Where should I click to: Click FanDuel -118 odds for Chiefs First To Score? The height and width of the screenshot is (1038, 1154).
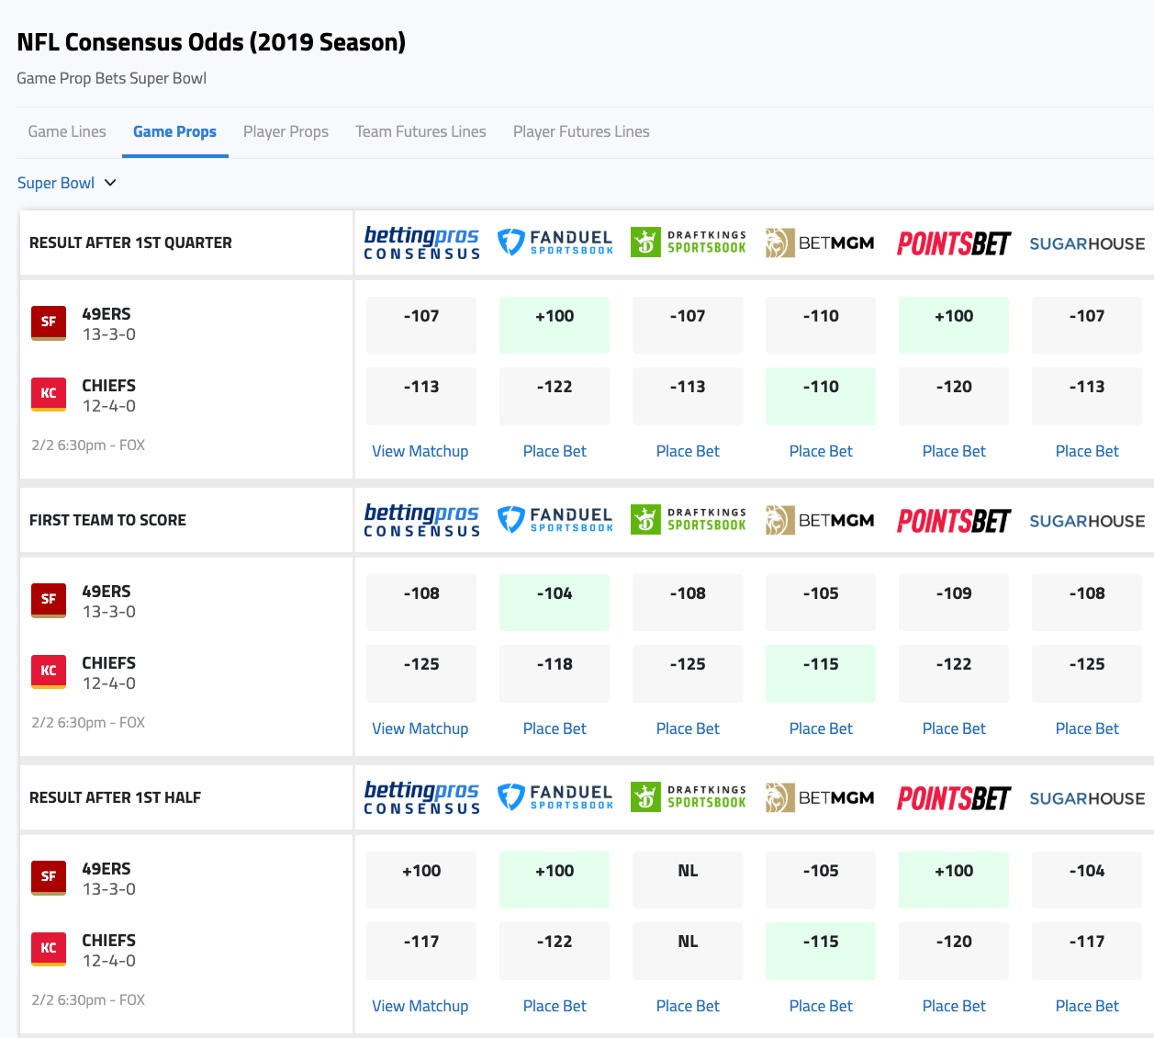[555, 673]
